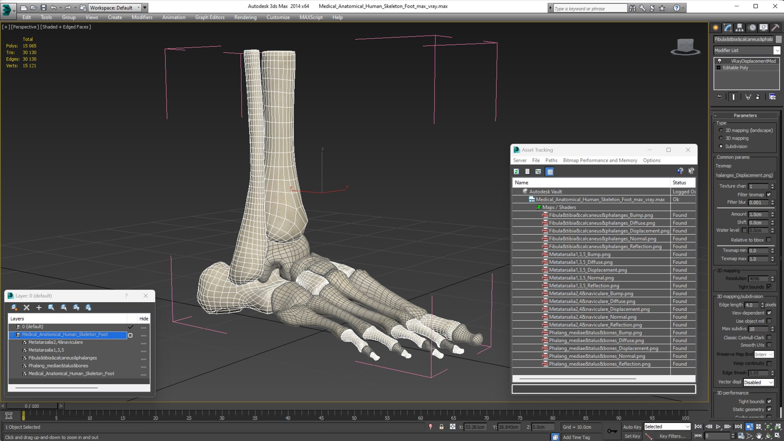Image resolution: width=784 pixels, height=441 pixels.
Task: Toggle the selection lock padlock icon
Action: coord(441,427)
